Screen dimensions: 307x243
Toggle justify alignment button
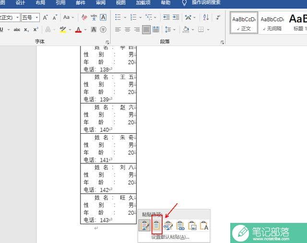click(146, 30)
